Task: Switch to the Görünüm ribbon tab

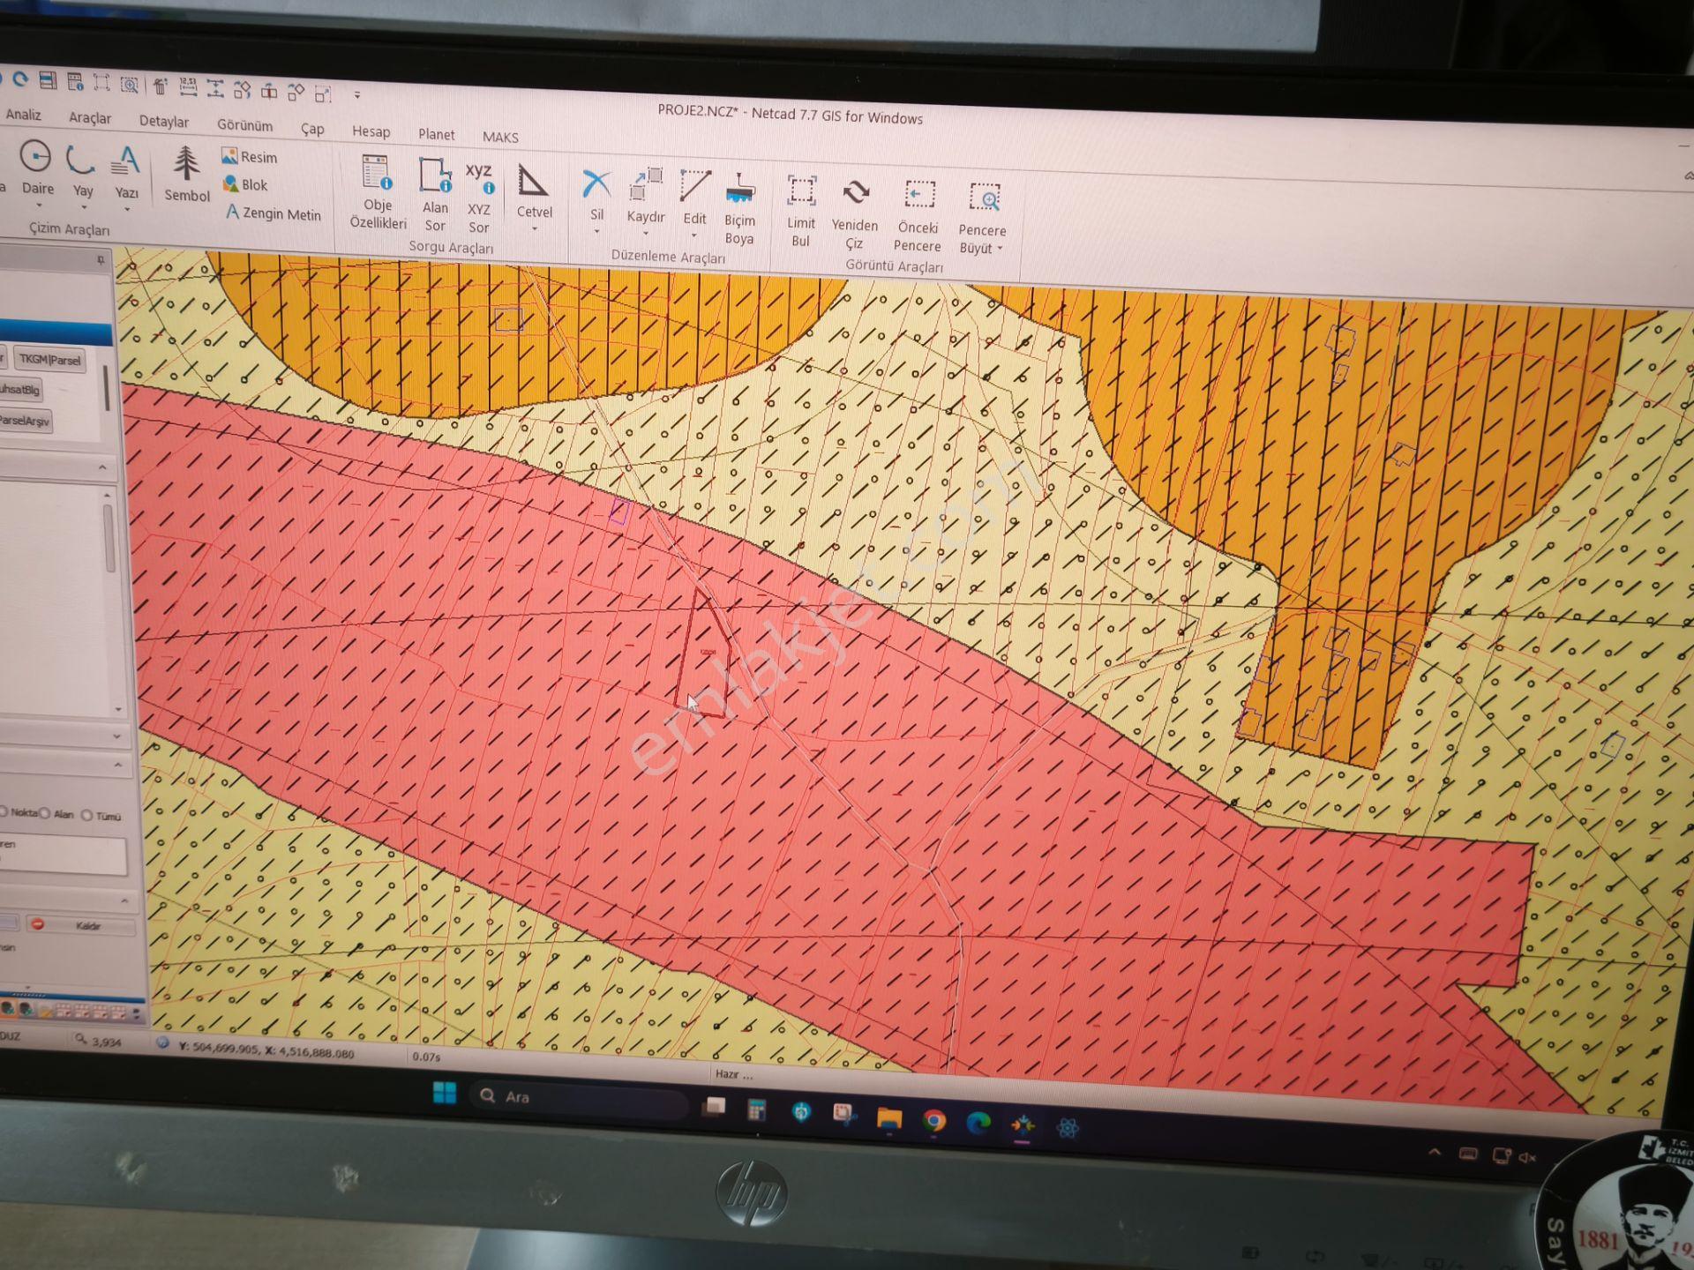Action: click(x=245, y=125)
